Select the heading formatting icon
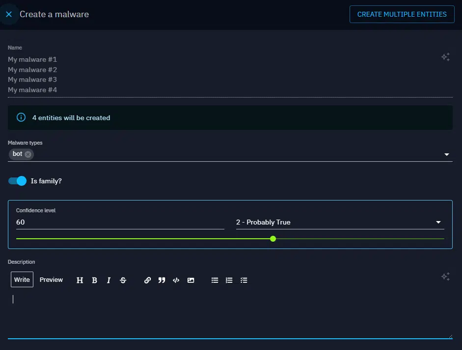This screenshot has width=462, height=350. point(80,280)
